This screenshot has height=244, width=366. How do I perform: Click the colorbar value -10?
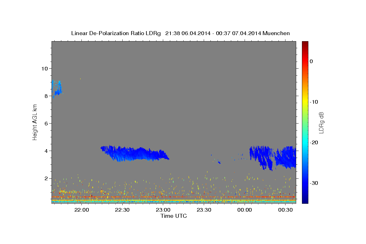pos(314,102)
